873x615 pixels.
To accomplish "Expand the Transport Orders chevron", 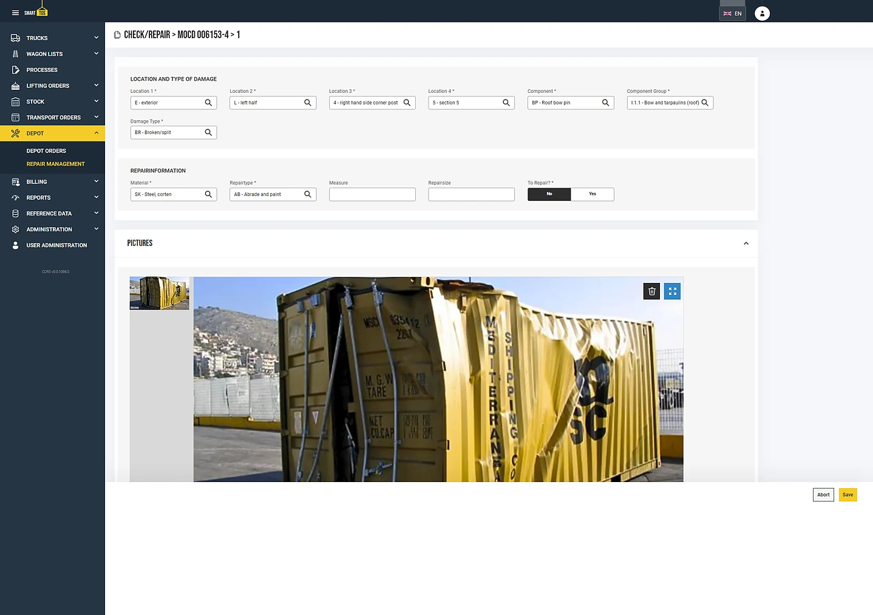I will click(x=96, y=117).
